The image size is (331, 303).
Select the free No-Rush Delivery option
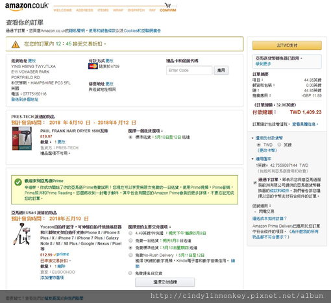point(130,255)
